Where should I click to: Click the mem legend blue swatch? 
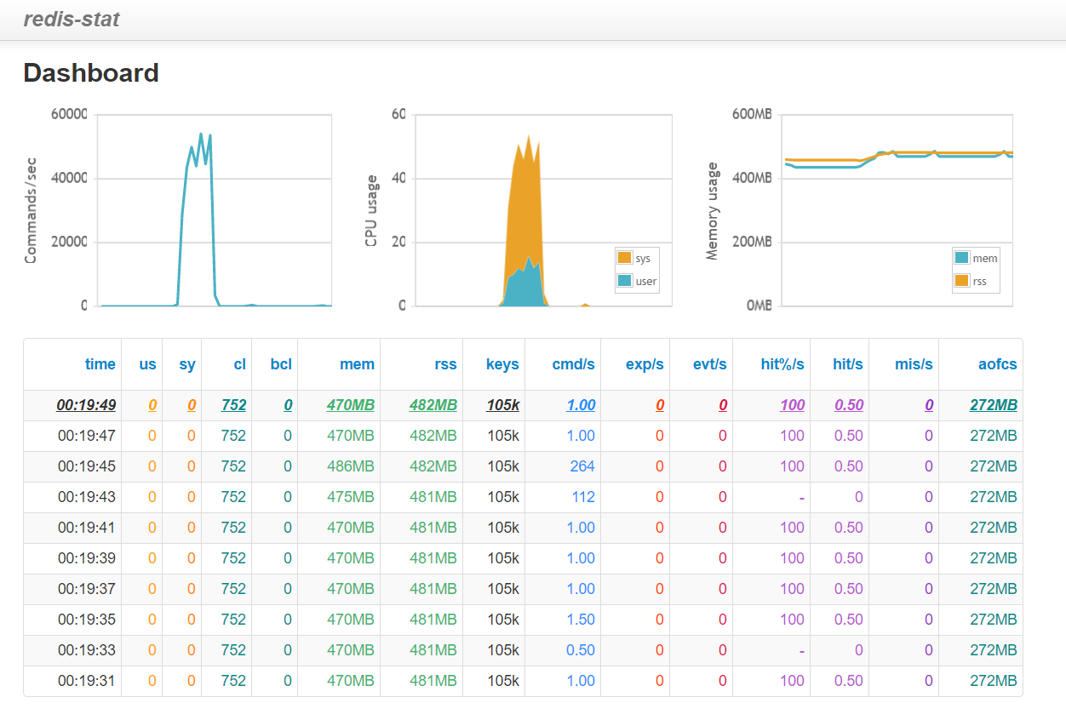[x=962, y=258]
